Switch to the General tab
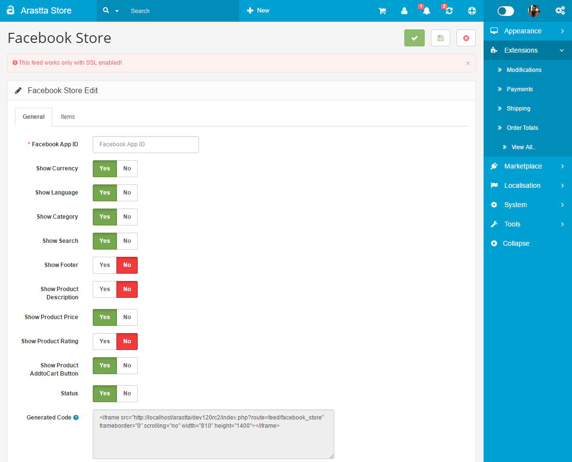Screen dimensions: 572x462 [x=33, y=117]
